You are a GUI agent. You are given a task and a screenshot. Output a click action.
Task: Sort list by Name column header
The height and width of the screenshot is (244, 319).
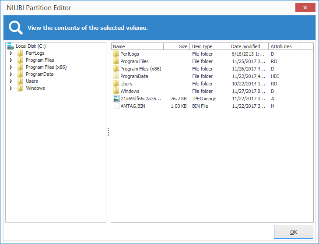(x=137, y=46)
